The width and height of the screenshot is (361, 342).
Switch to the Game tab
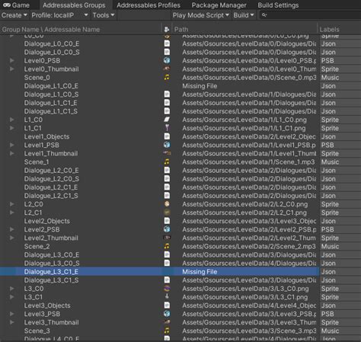(x=17, y=5)
